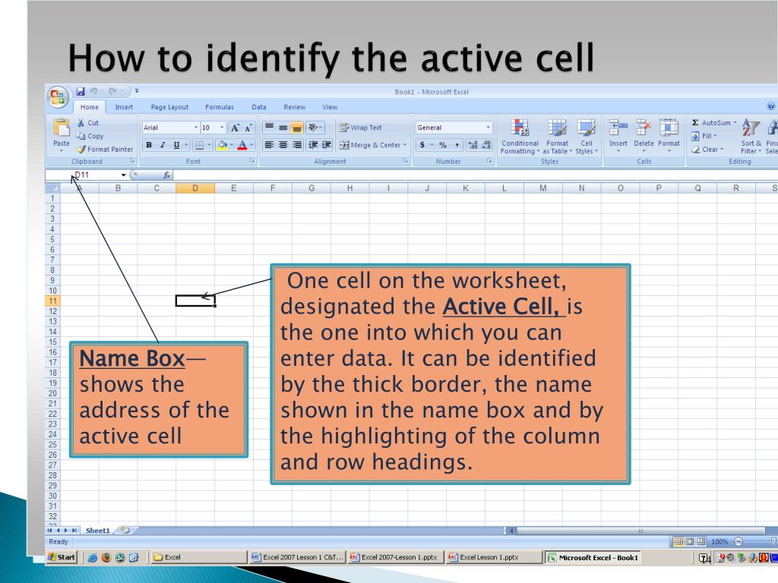Viewport: 778px width, 583px height.
Task: Decrease font size with Shrink Font icon
Action: pyautogui.click(x=248, y=128)
